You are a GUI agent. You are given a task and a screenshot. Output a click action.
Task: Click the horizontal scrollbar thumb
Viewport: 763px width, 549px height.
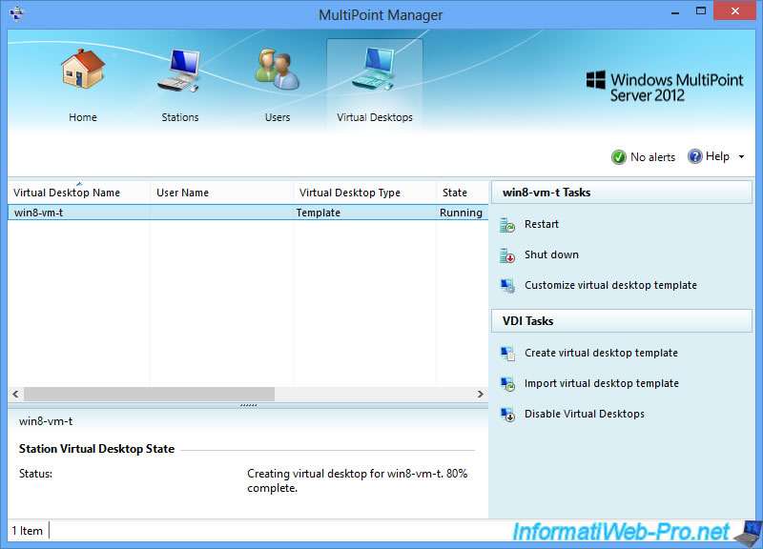149,394
